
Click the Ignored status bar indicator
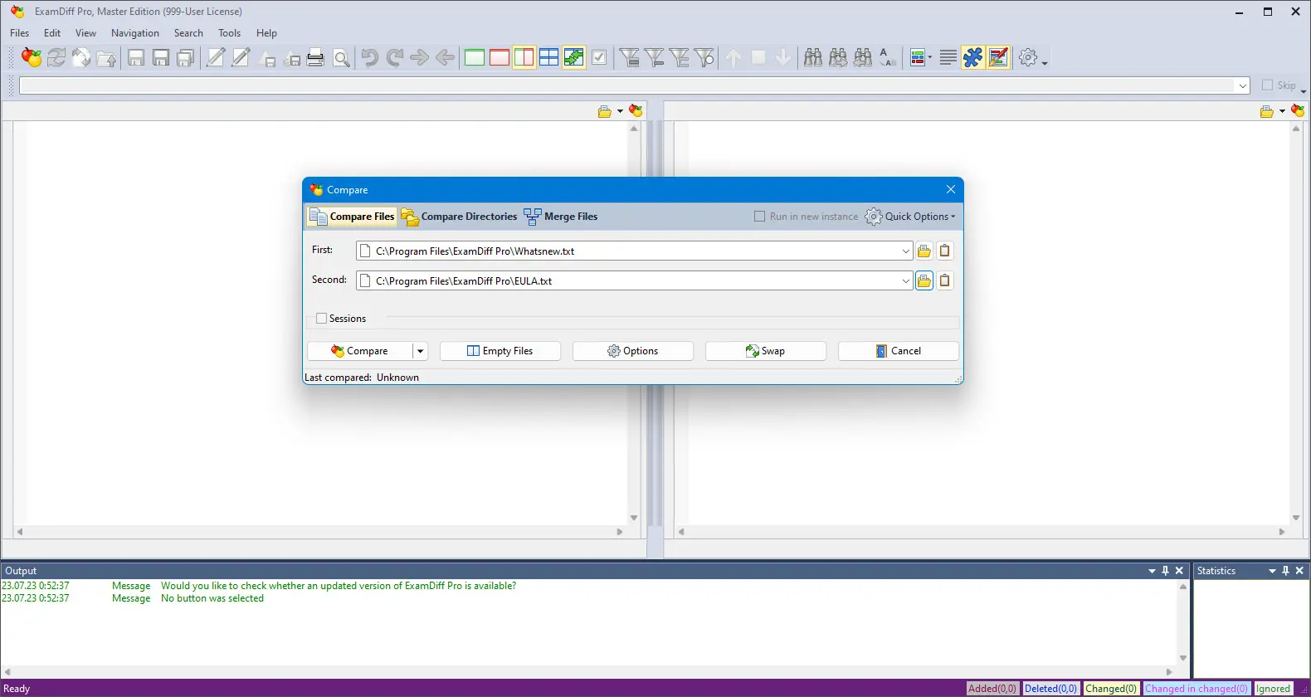pyautogui.click(x=1273, y=689)
